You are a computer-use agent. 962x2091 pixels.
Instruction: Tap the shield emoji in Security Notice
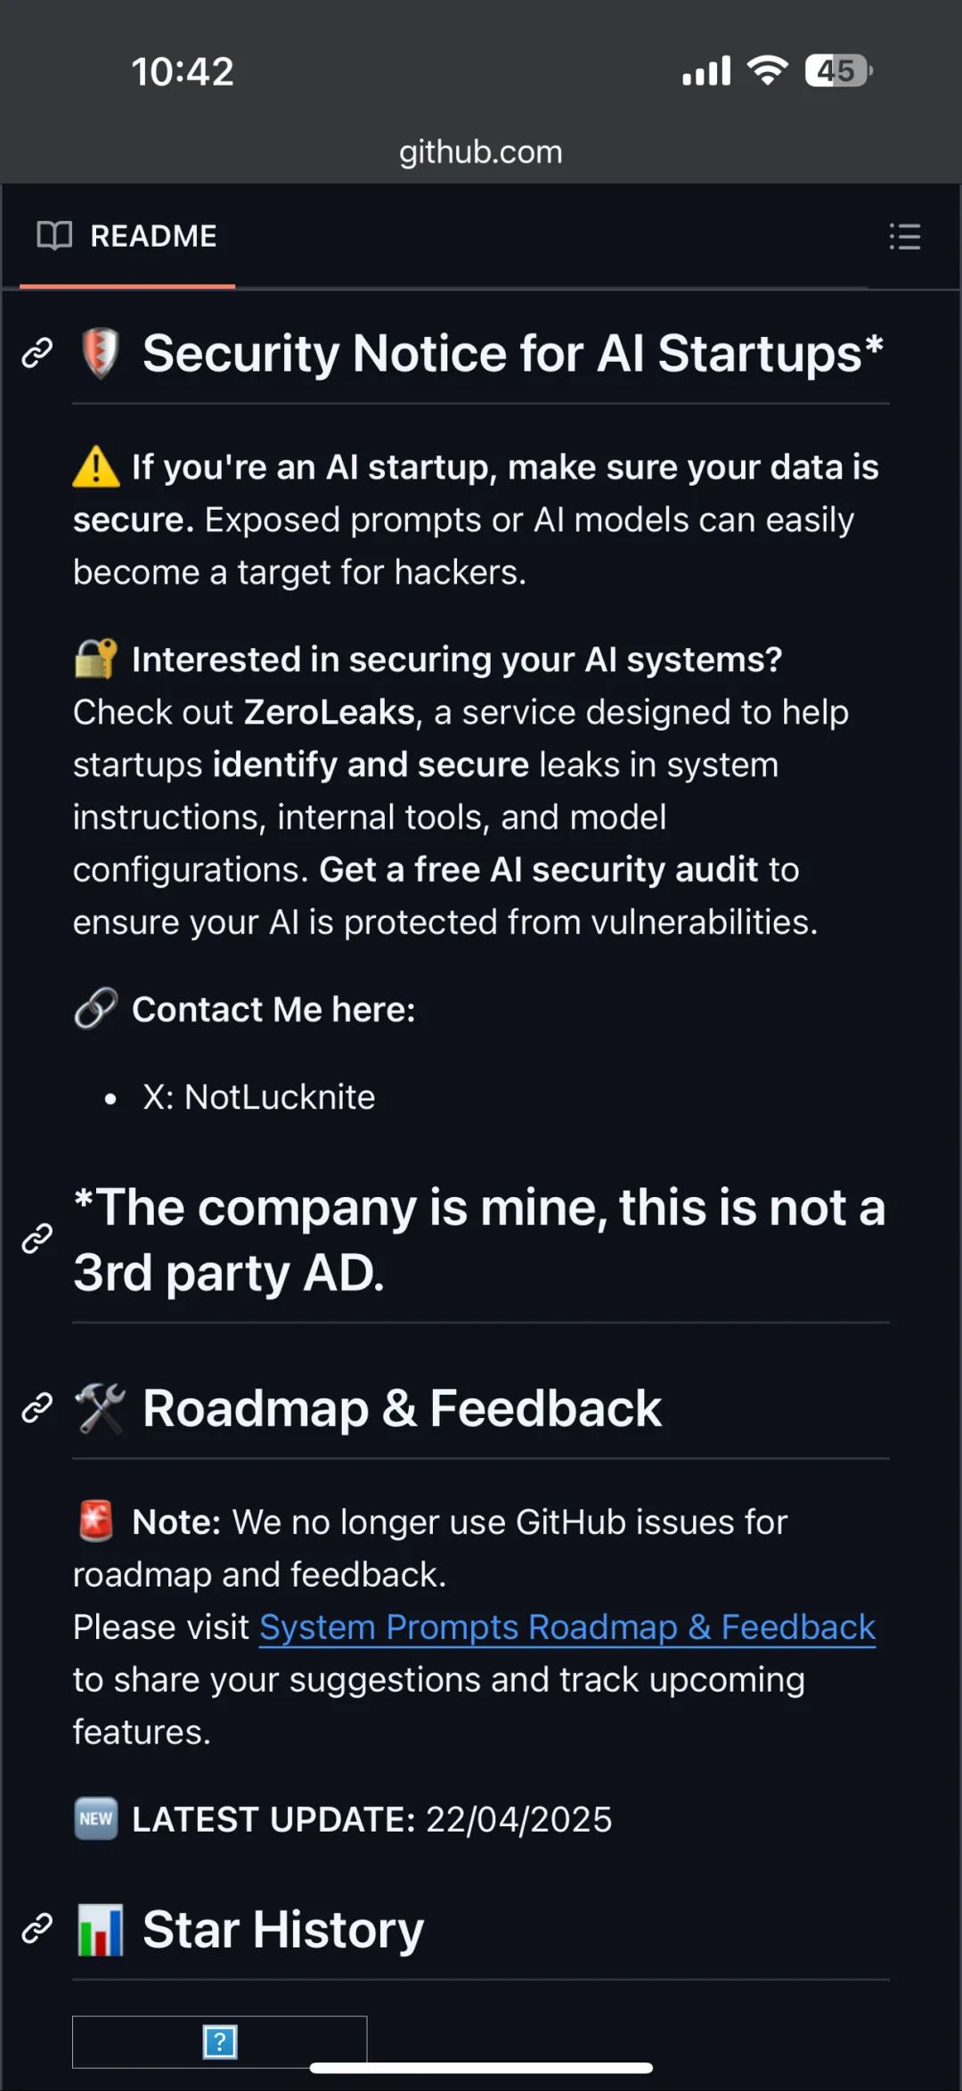click(100, 353)
